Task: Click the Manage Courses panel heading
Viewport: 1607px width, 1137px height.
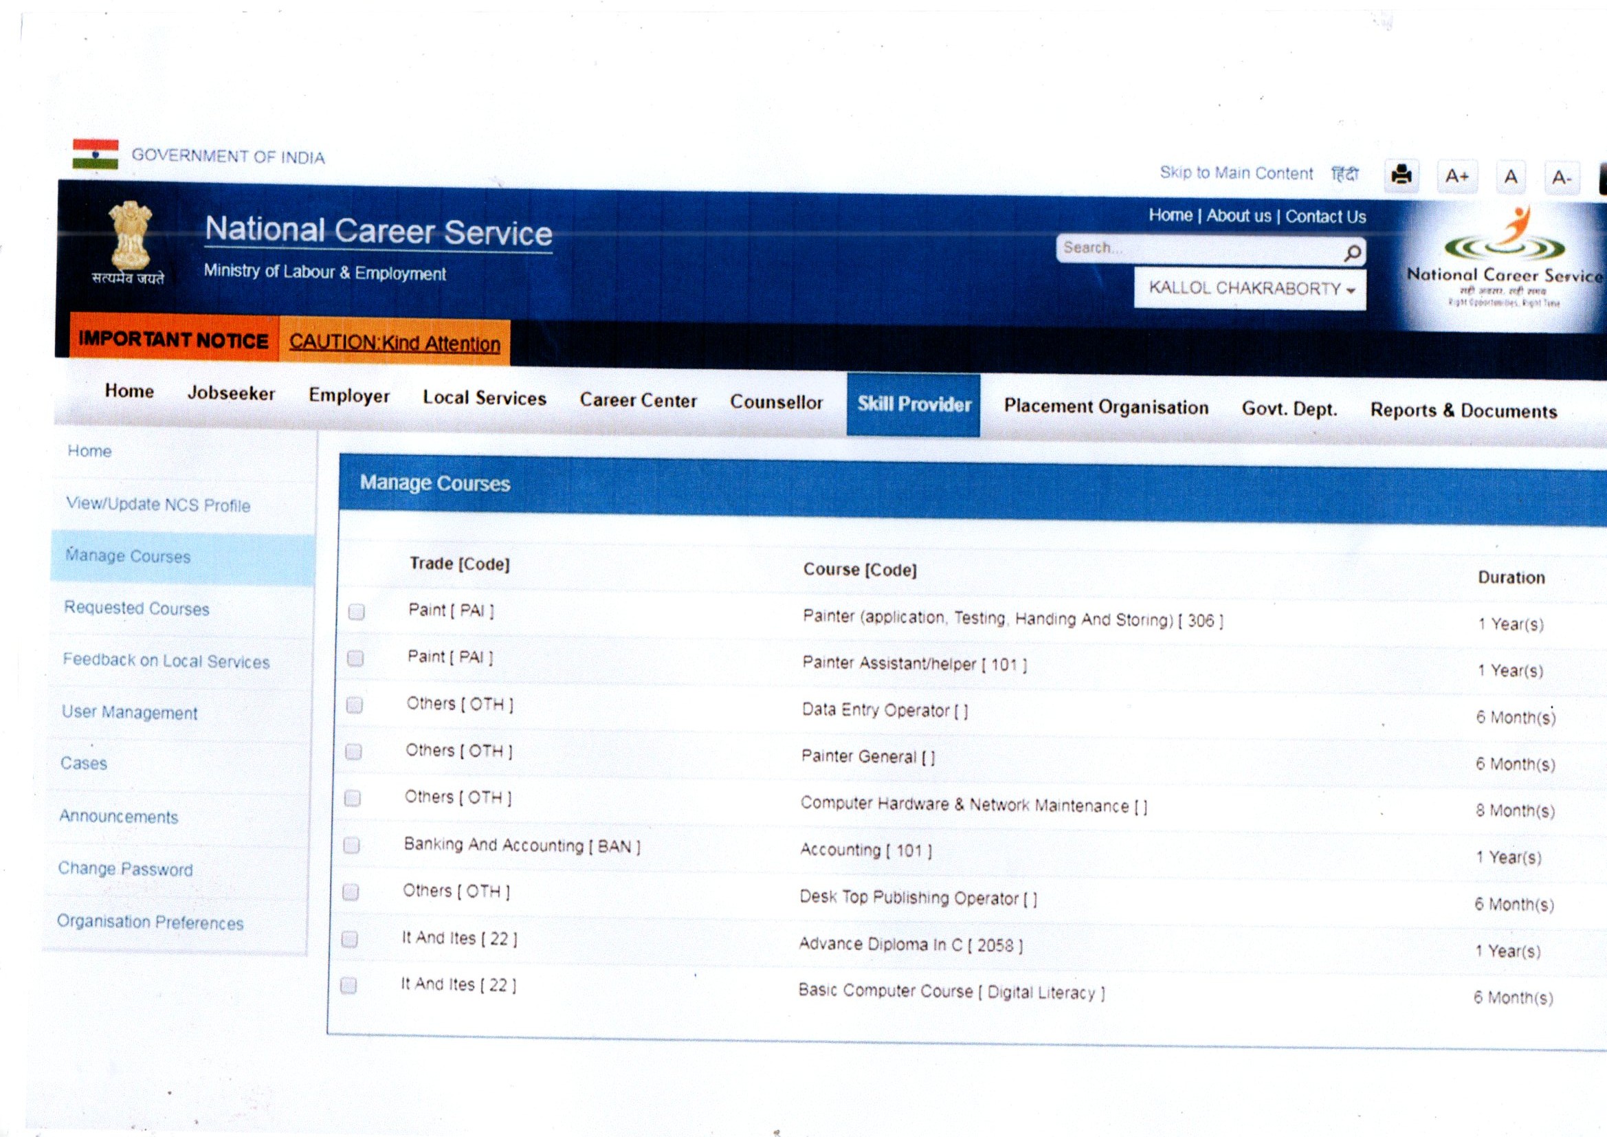Action: coord(434,483)
